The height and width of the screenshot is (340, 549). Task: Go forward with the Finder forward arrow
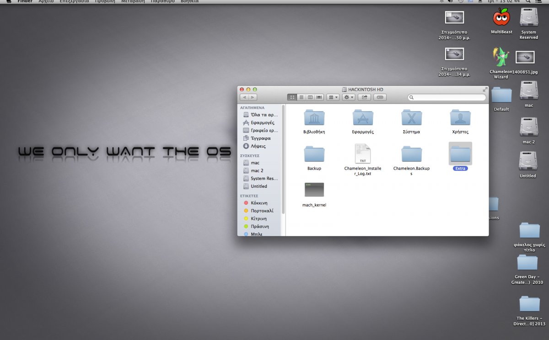[253, 97]
